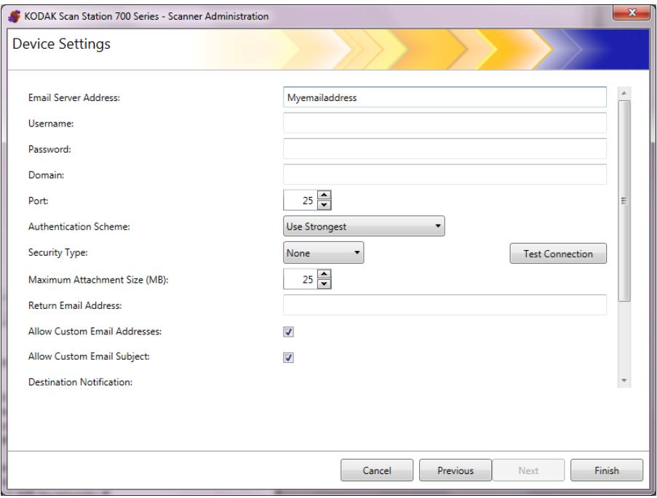Click the Destination Notification label
The image size is (657, 498).
click(x=80, y=382)
